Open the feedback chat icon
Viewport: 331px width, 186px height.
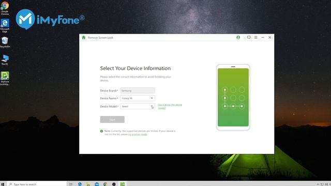click(249, 37)
